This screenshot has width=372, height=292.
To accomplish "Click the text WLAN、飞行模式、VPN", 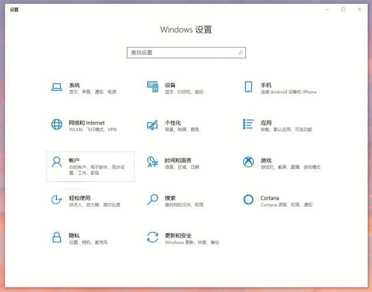I will point(93,130).
